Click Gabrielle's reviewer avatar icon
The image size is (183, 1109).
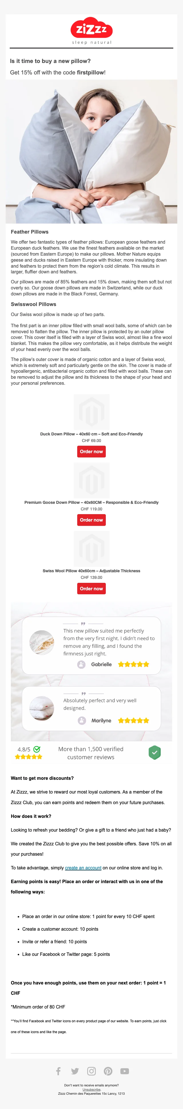point(81,664)
